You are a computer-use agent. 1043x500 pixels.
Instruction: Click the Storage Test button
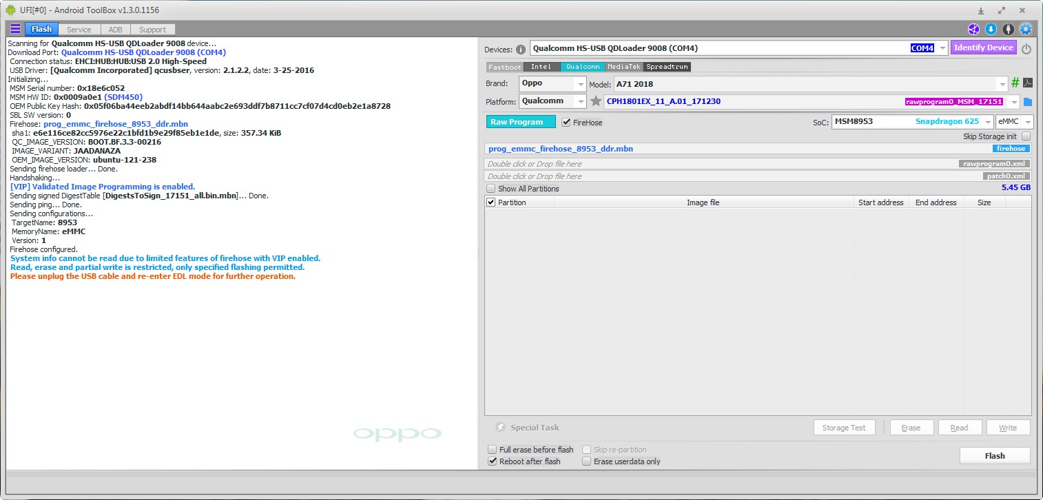click(x=844, y=428)
